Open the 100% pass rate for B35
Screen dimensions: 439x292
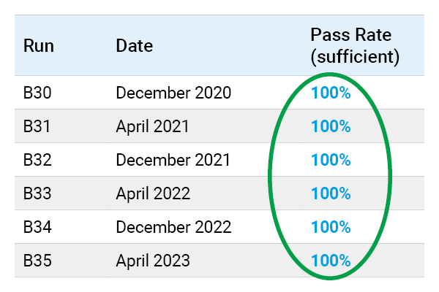pos(331,261)
